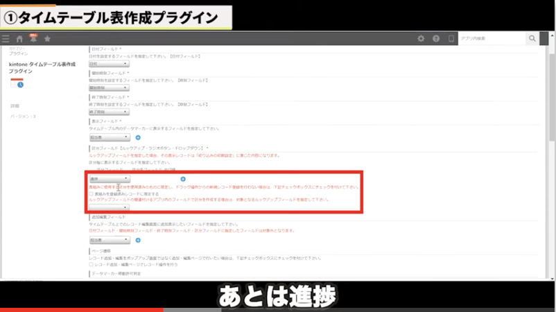Image resolution: width=556 pixels, height=312 pixels.
Task: Click the video progress bar
Action: pyautogui.click(x=277, y=309)
